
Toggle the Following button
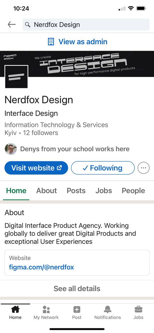tap(103, 168)
